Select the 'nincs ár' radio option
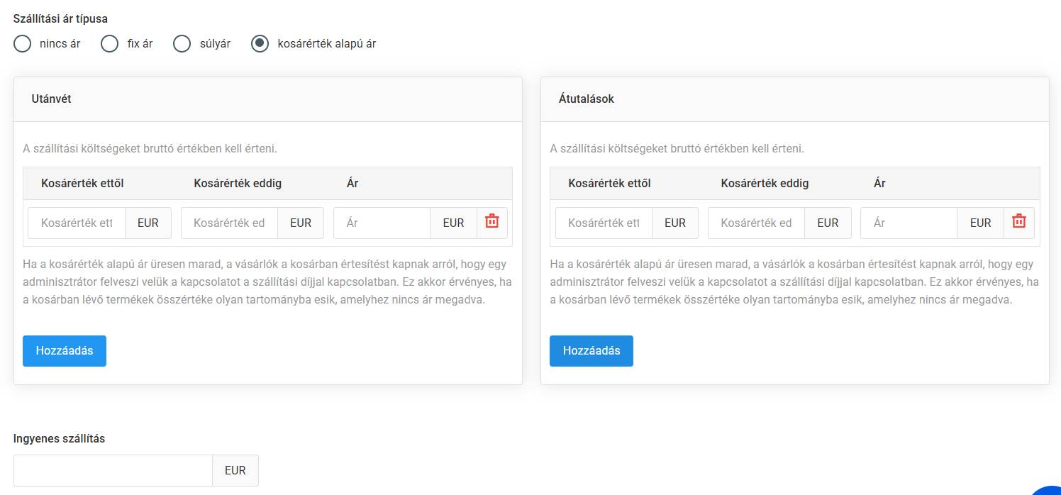The height and width of the screenshot is (495, 1061). point(23,44)
